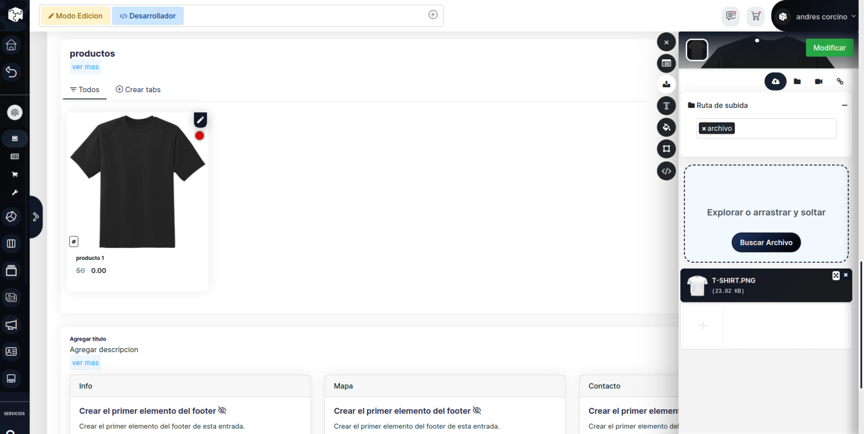Toggle Modo Edicion mode

point(75,16)
